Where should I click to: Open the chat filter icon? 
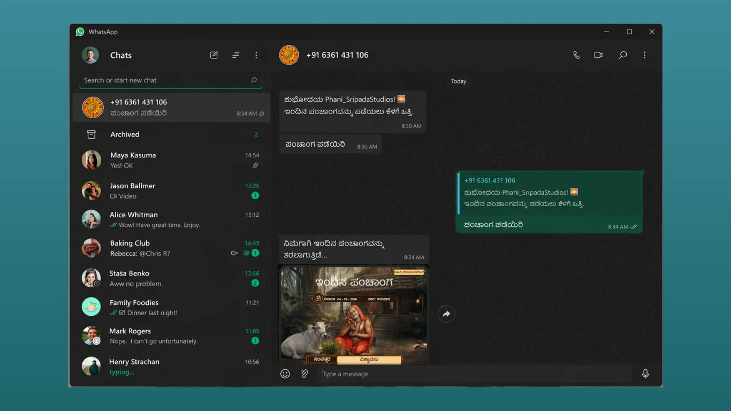point(235,55)
